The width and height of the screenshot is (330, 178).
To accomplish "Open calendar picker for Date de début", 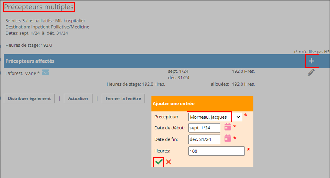I will tap(228, 127).
